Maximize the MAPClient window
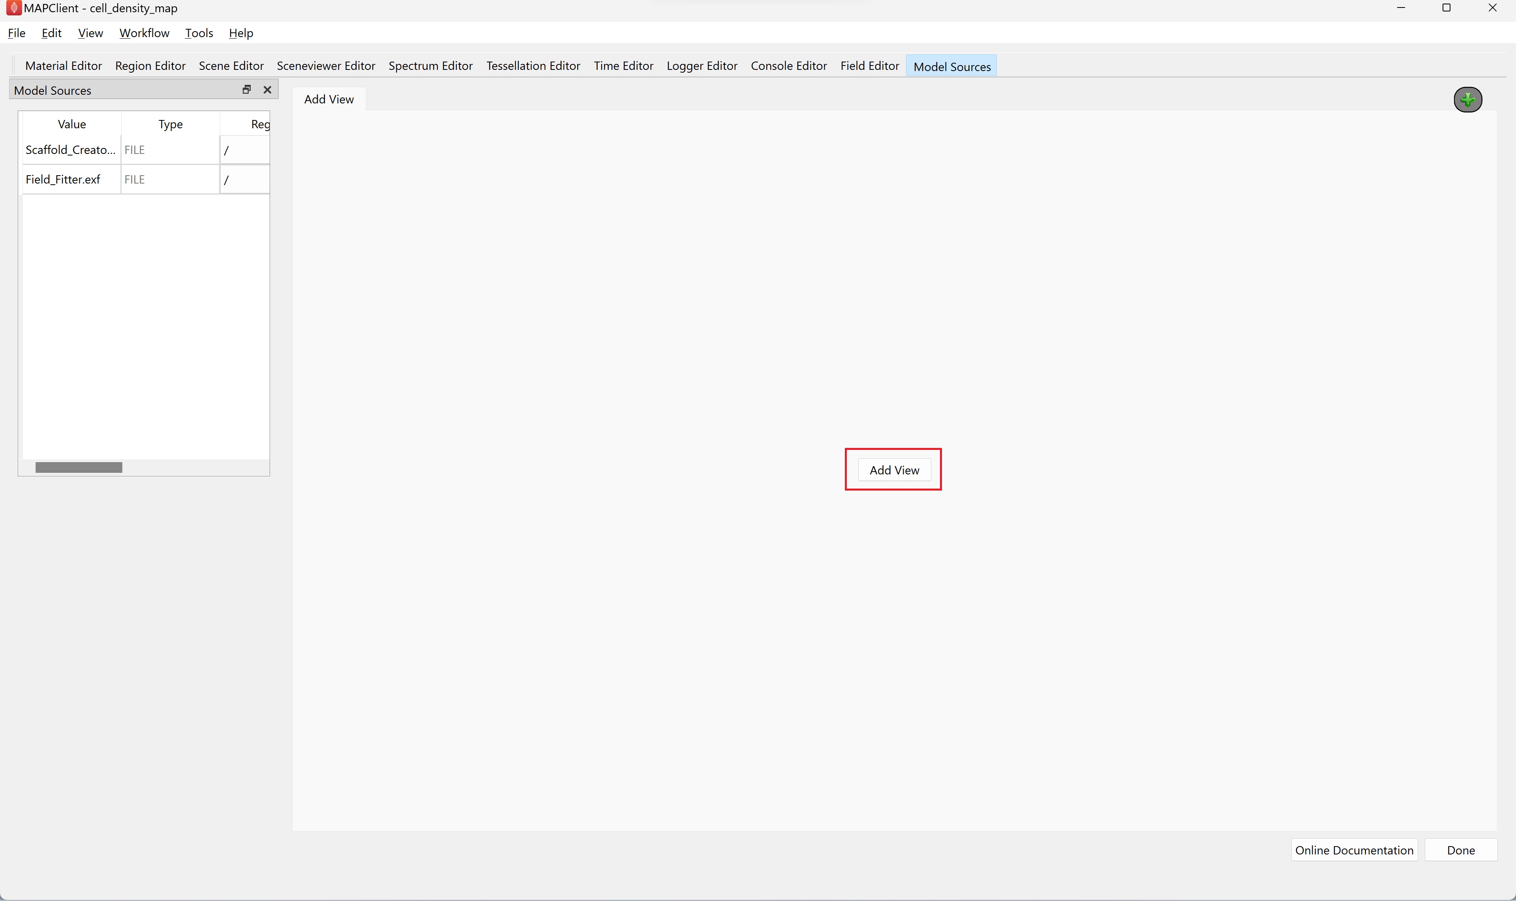Image resolution: width=1516 pixels, height=901 pixels. tap(1446, 8)
